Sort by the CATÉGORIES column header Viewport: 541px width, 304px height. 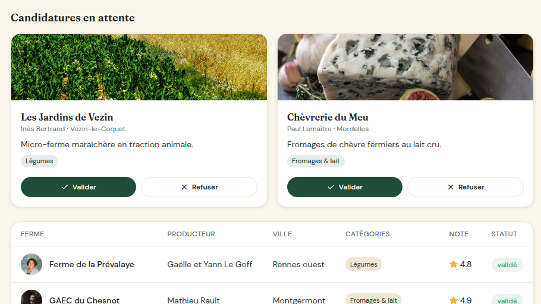pos(367,234)
